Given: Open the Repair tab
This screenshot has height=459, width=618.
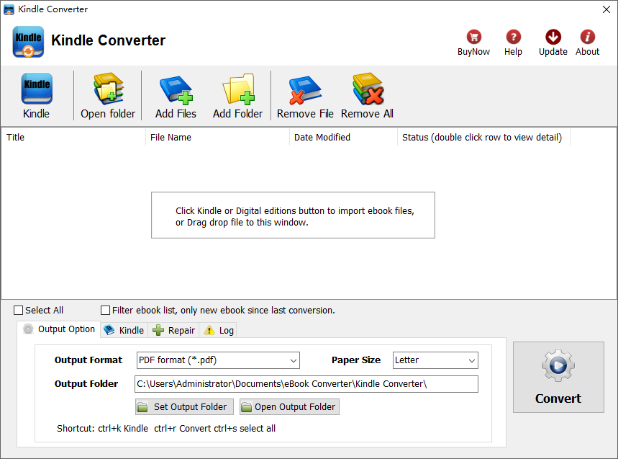Looking at the screenshot, I should pos(173,330).
